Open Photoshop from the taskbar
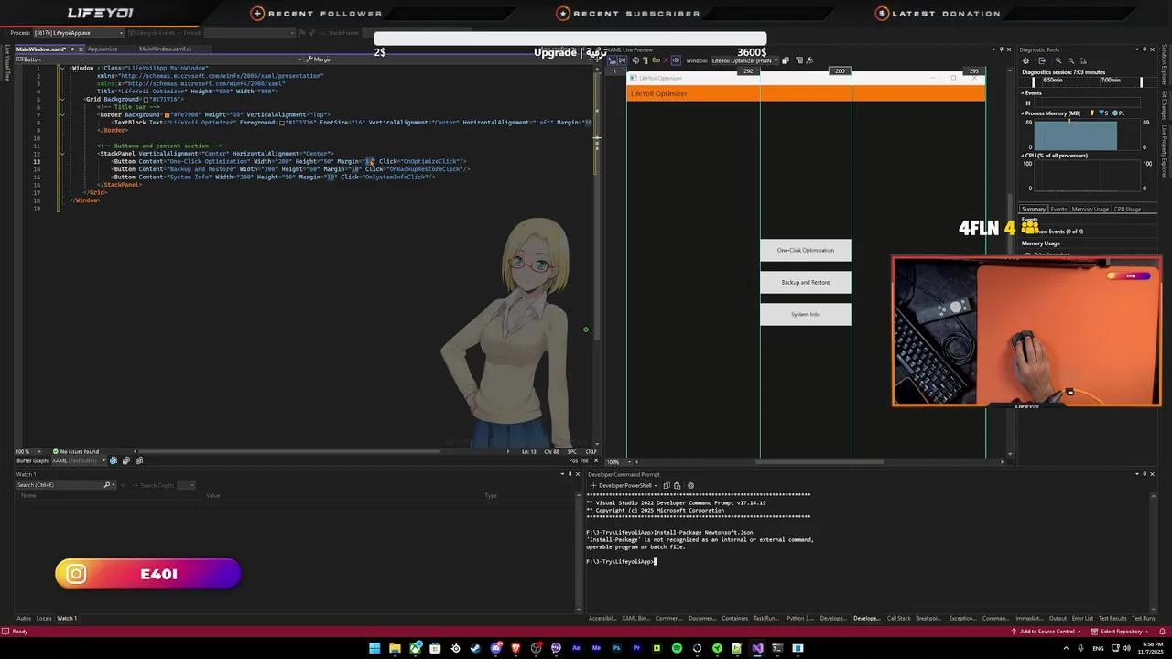 tap(617, 648)
